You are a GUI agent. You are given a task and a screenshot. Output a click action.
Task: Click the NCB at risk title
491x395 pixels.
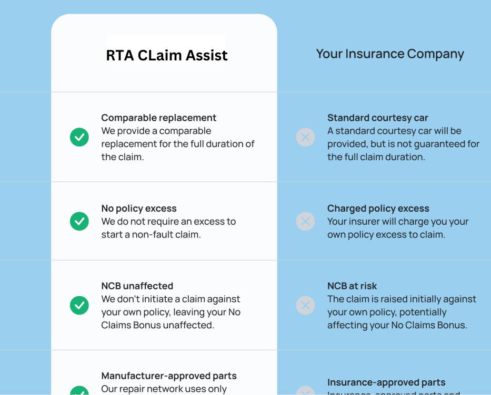(352, 286)
